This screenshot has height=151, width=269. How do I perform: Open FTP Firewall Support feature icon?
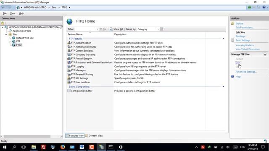point(69,59)
